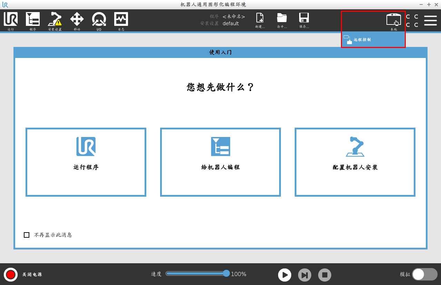Open the 程序 (Program) screen icon
The height and width of the screenshot is (285, 441).
(x=32, y=21)
